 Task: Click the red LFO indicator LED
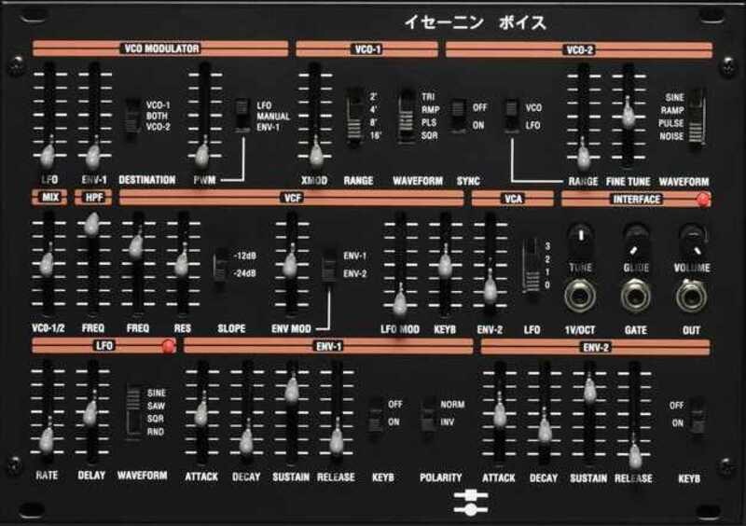click(x=169, y=347)
